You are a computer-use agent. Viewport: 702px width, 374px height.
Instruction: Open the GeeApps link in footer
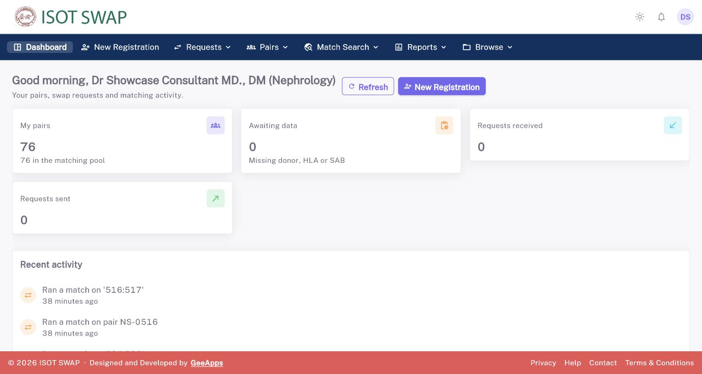tap(207, 363)
